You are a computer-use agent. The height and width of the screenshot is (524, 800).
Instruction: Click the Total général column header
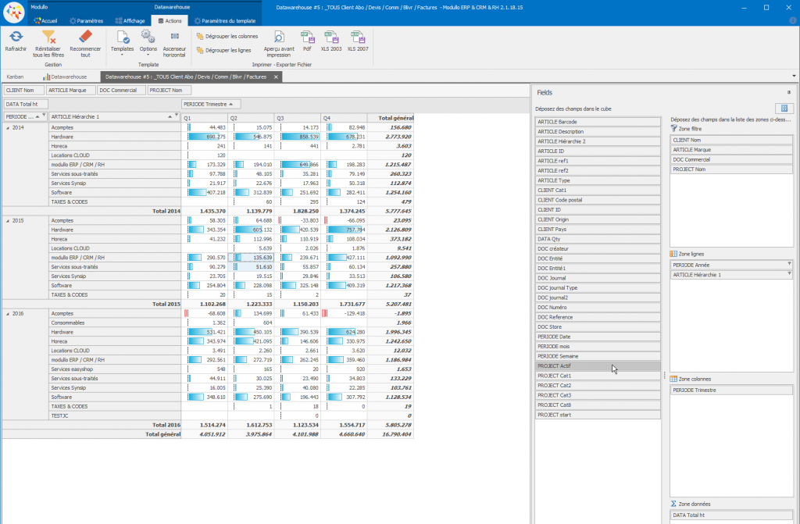click(391, 118)
